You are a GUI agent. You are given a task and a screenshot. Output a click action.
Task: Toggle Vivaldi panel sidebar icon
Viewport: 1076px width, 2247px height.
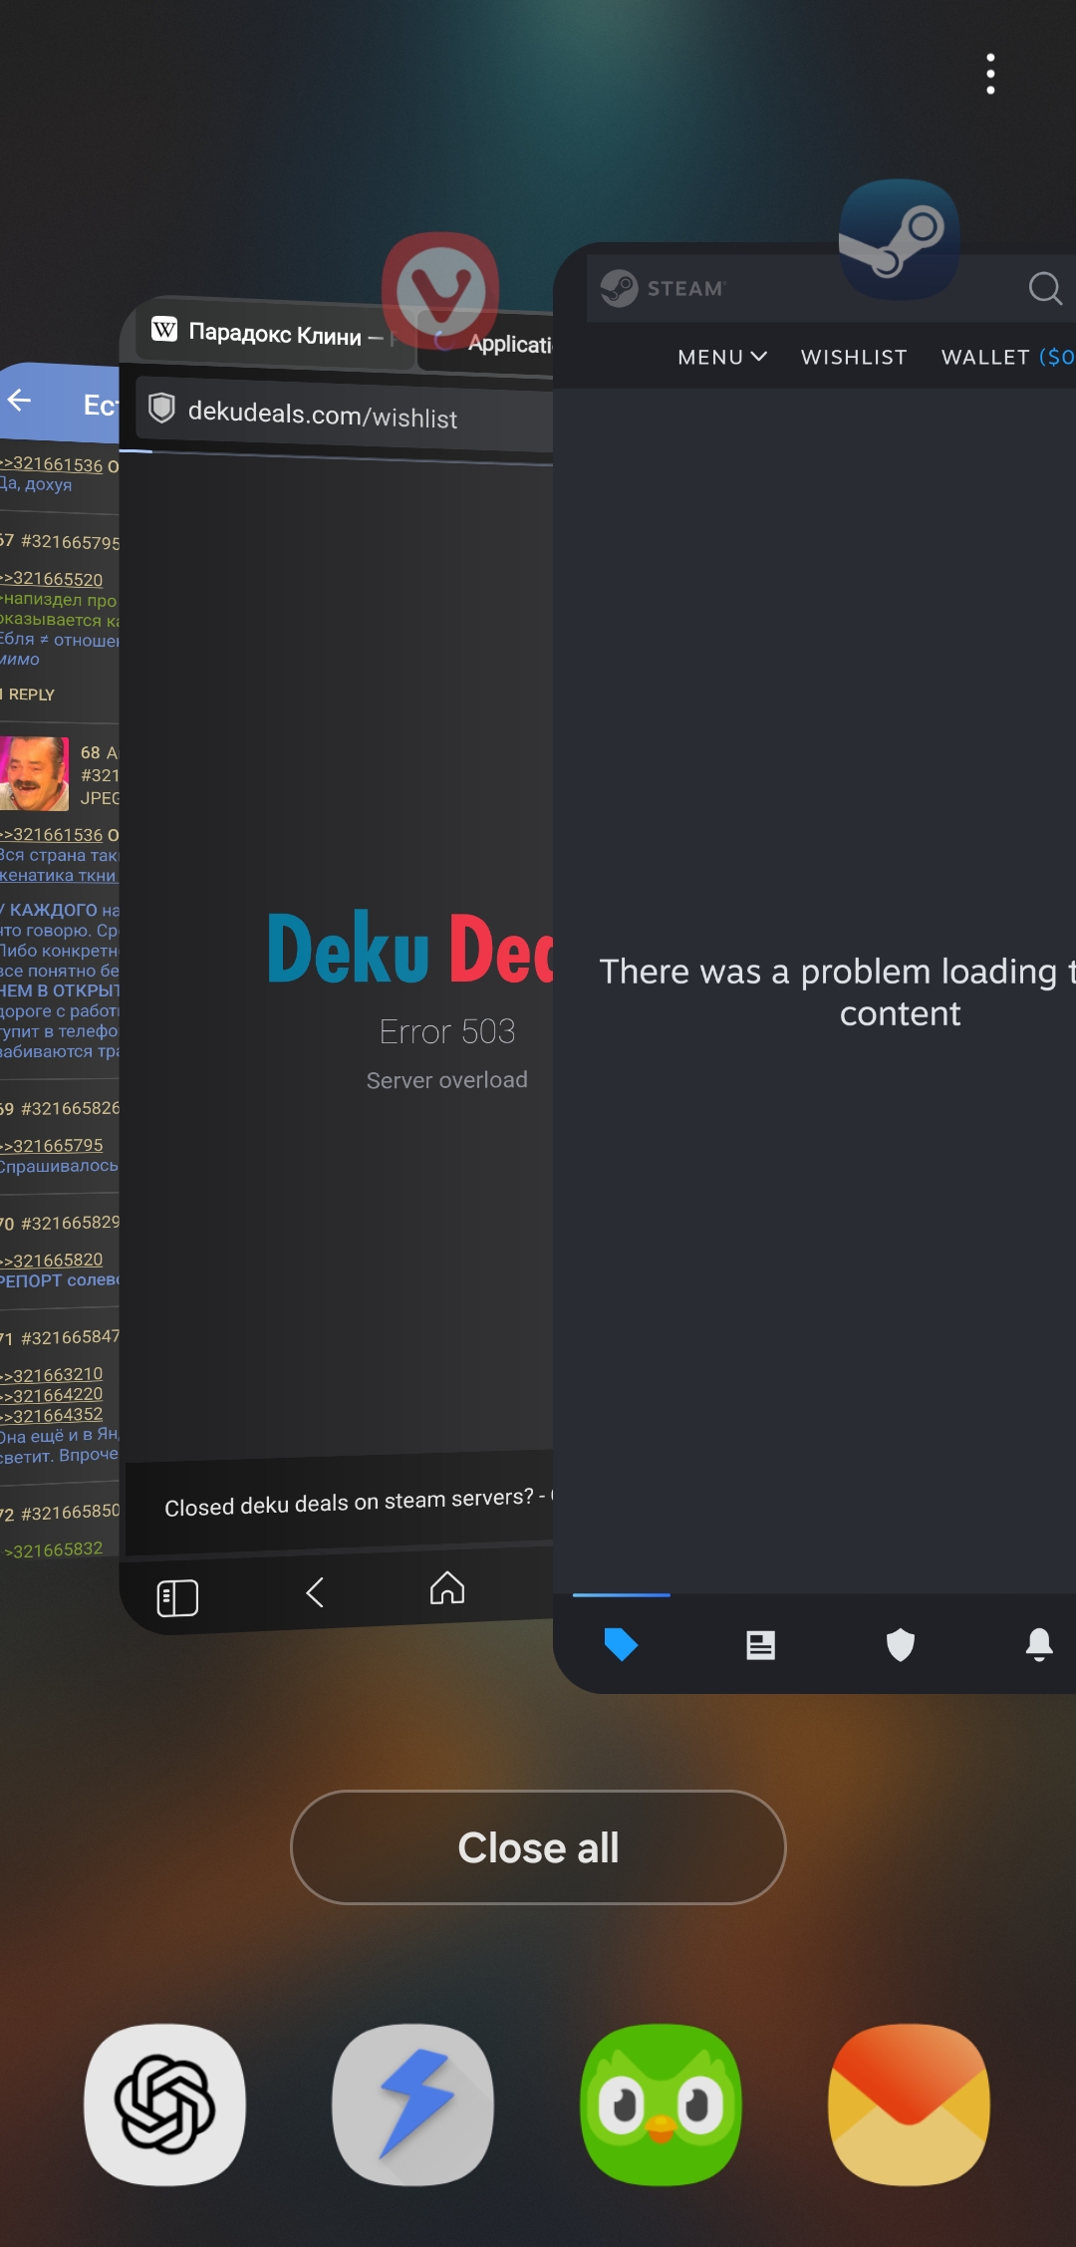(177, 1597)
